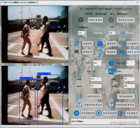This screenshot has height=128, width=140.
Task: Click the map pin target position icon
Action: 79,71
